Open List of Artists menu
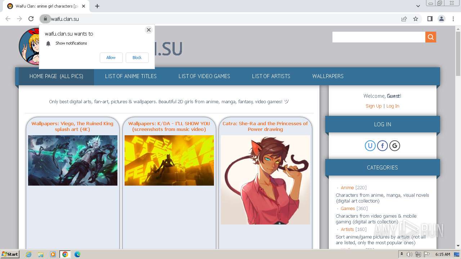 pos(271,76)
